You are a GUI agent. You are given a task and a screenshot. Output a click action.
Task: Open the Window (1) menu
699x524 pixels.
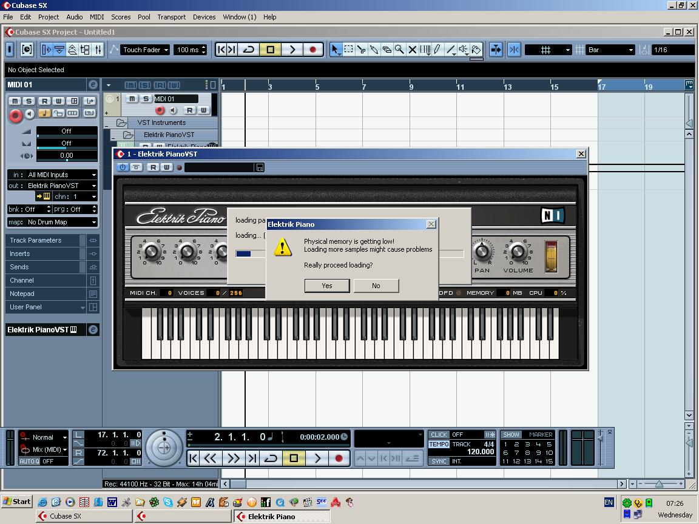coord(240,17)
